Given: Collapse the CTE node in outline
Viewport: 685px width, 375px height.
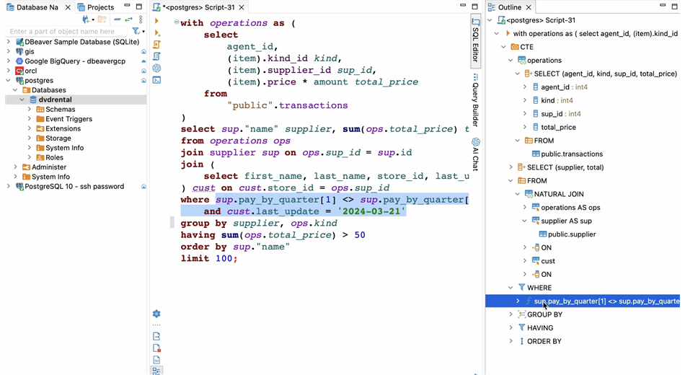Looking at the screenshot, I should [x=504, y=47].
